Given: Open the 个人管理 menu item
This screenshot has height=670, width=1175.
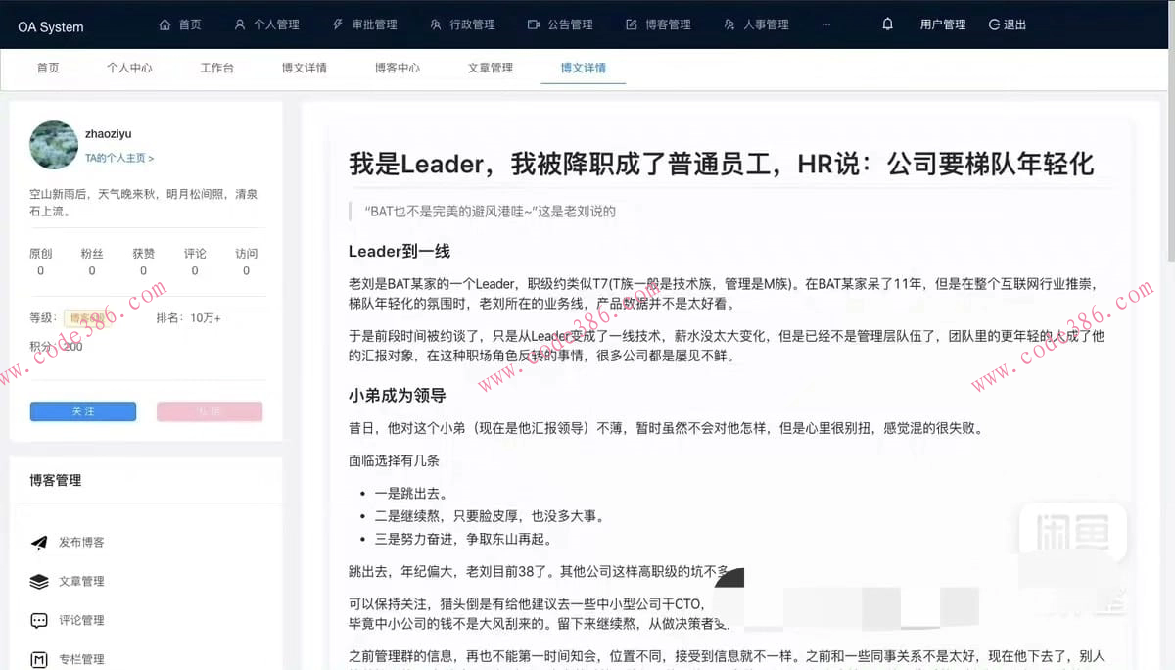Looking at the screenshot, I should (x=266, y=24).
